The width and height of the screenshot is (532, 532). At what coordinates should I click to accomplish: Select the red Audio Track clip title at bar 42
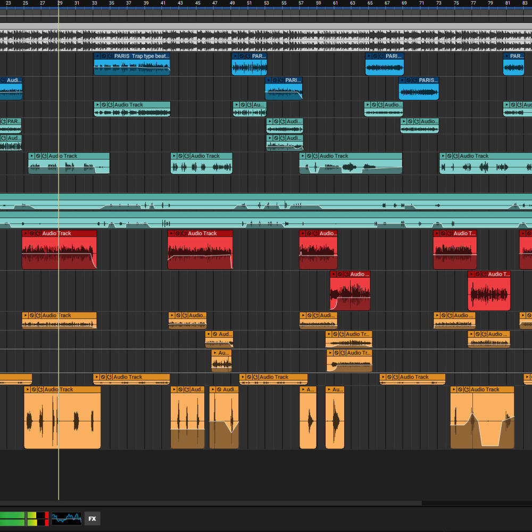[x=202, y=234]
